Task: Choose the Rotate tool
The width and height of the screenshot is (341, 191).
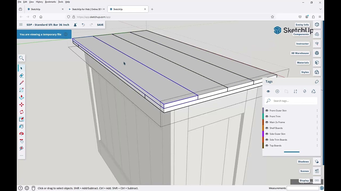Action: [x=22, y=112]
